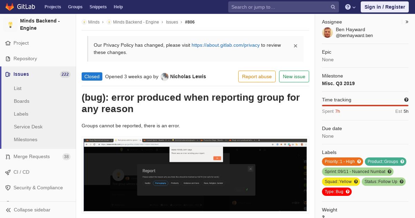Open the Snippets page
Screen dimensions: 415x218
pyautogui.click(x=98, y=7)
